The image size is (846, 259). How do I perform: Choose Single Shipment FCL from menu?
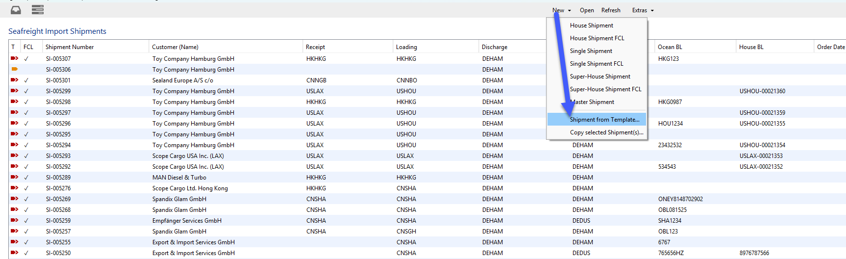click(x=597, y=64)
